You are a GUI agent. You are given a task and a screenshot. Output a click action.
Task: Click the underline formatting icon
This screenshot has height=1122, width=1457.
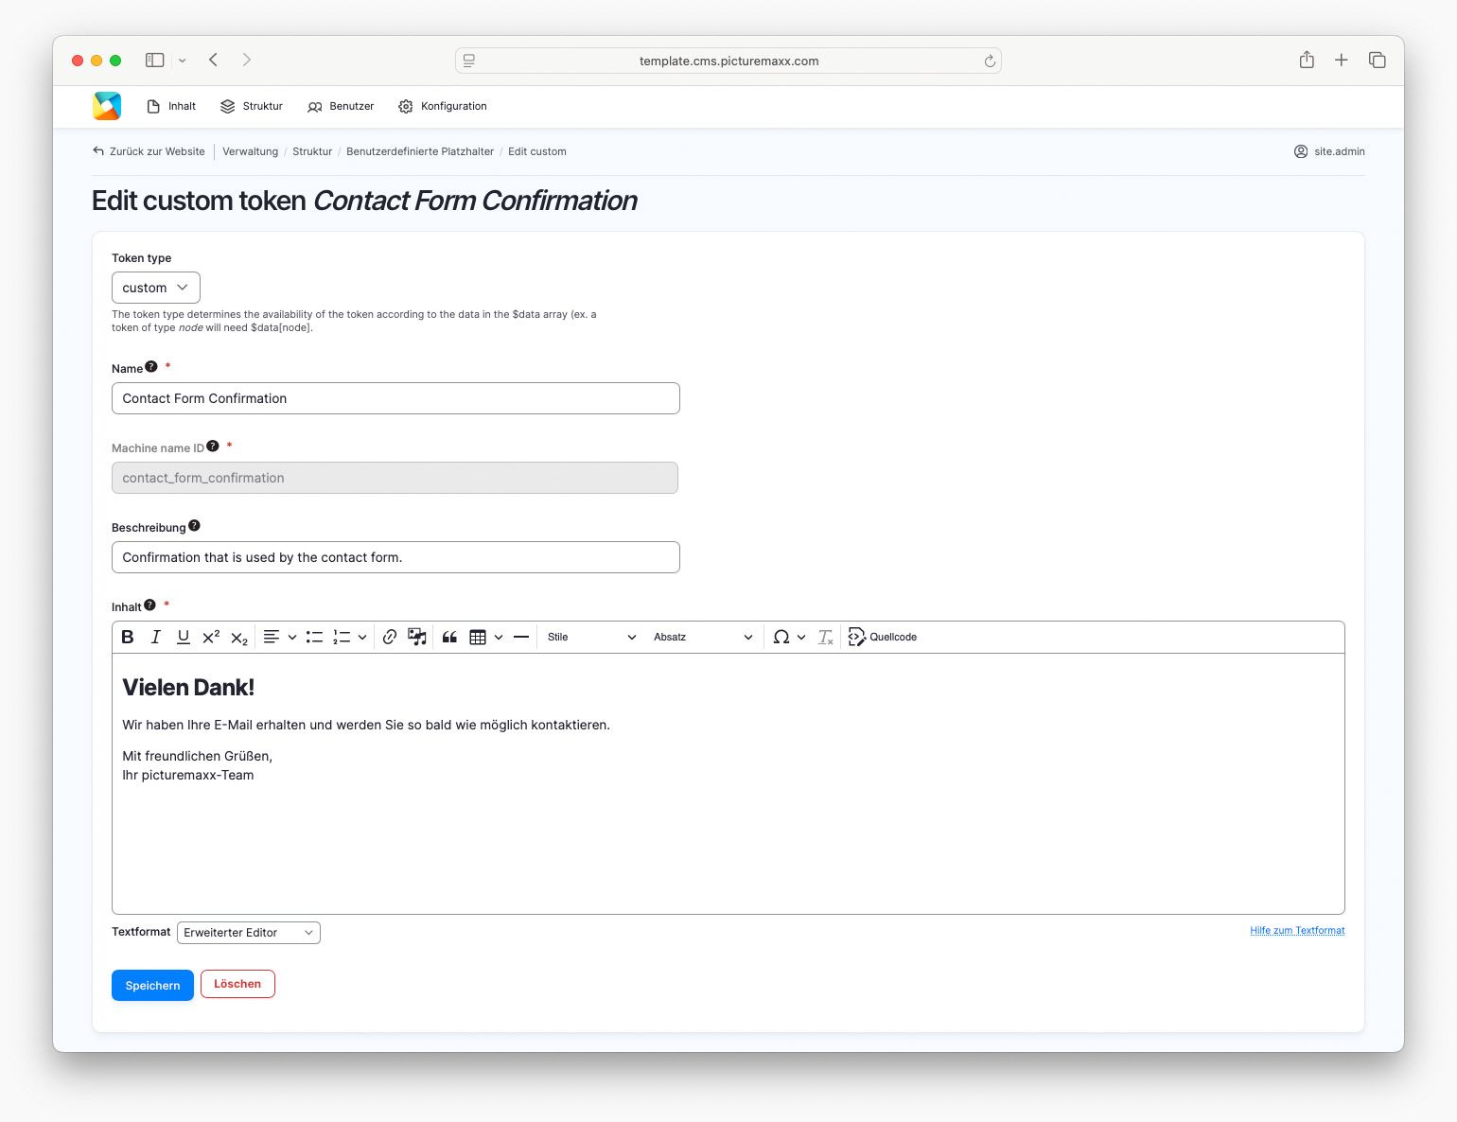[x=184, y=638]
